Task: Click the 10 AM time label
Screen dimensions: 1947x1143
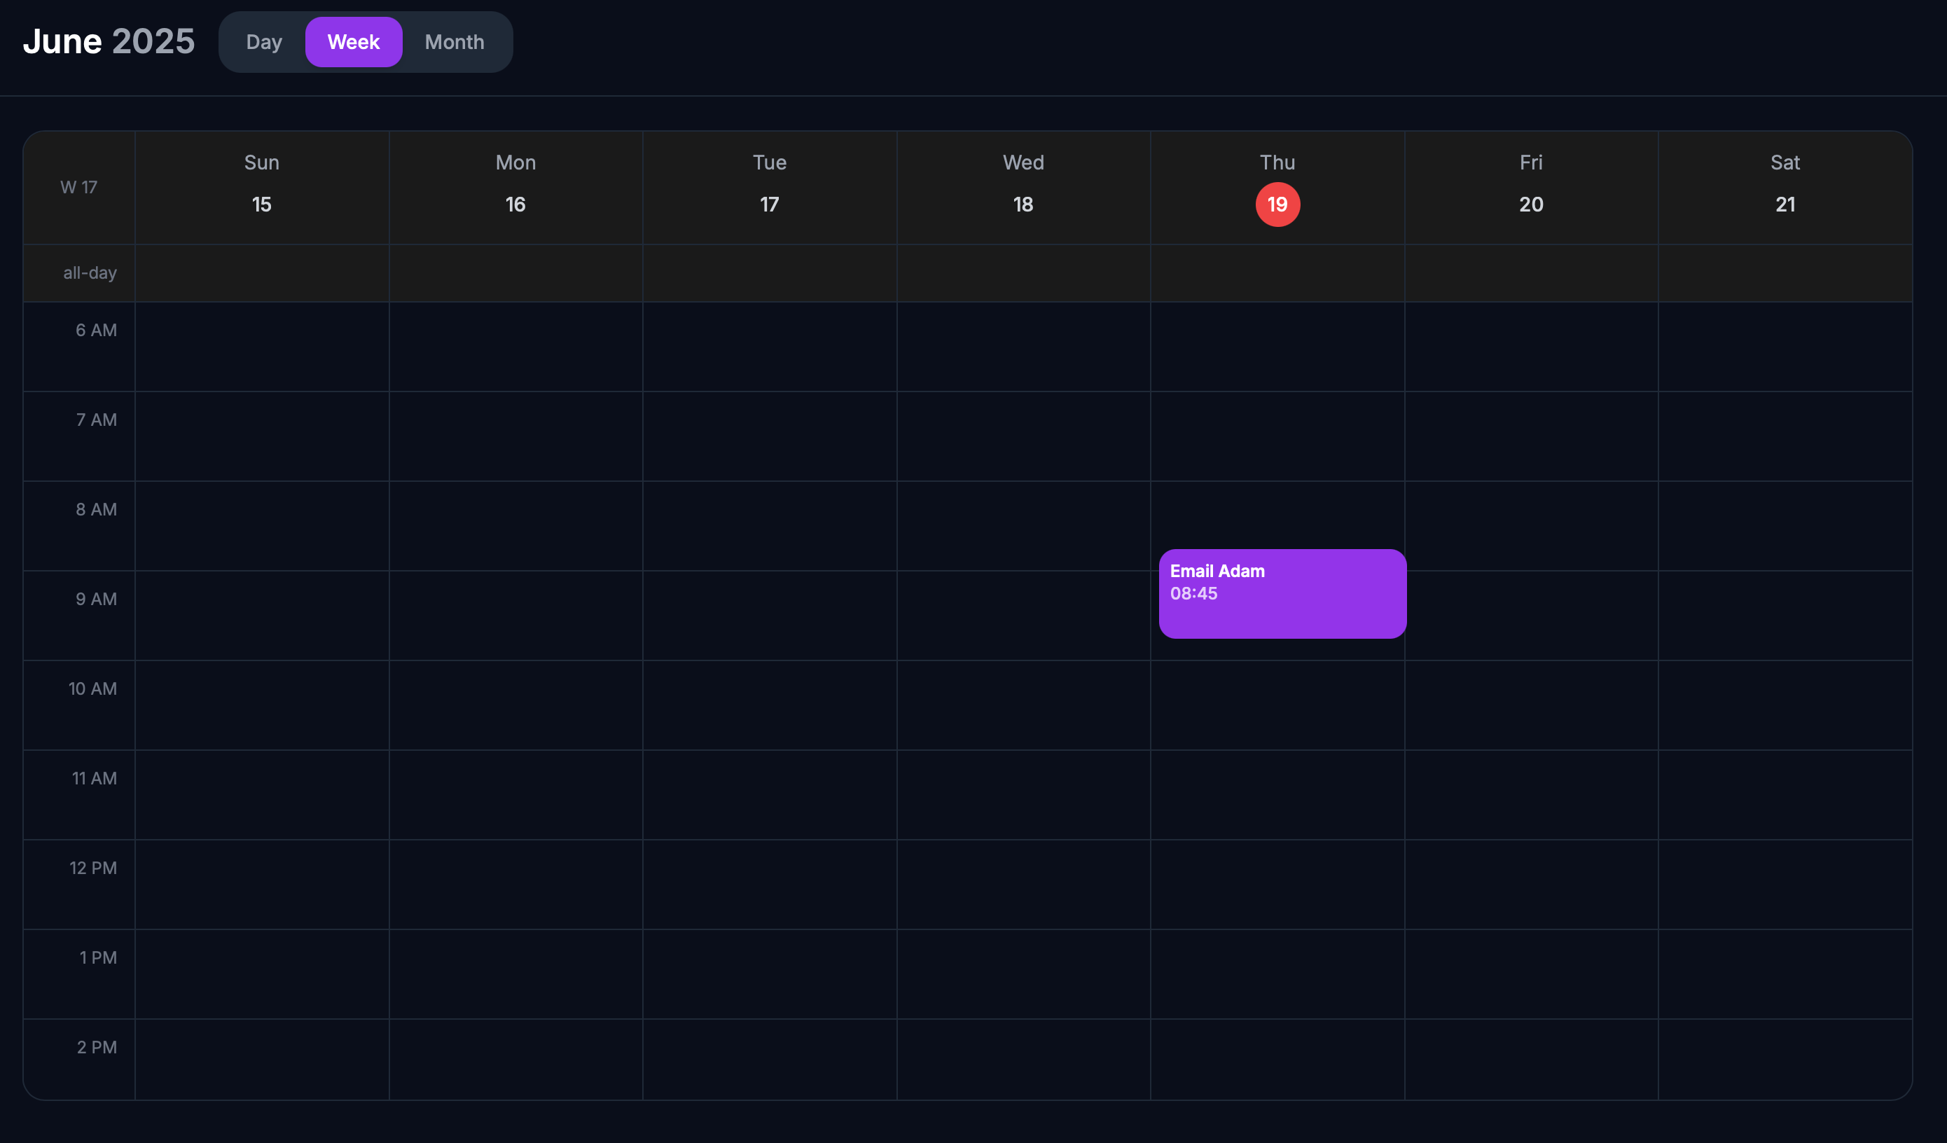Action: [92, 688]
